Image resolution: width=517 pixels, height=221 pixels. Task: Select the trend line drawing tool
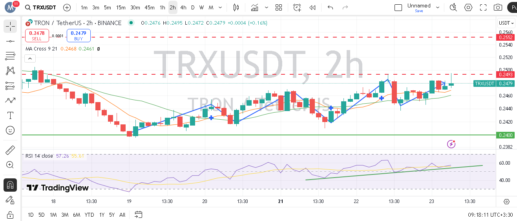click(10, 41)
